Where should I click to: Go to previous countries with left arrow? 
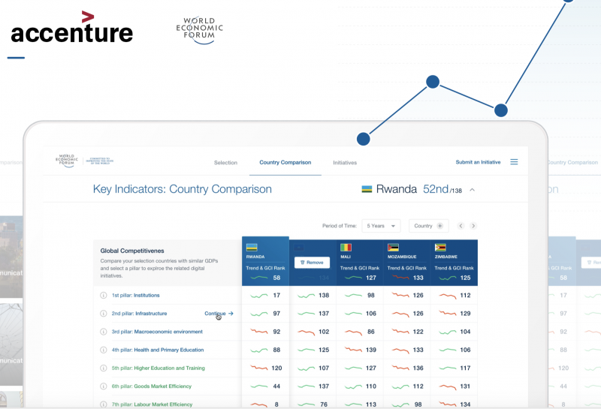coord(461,226)
